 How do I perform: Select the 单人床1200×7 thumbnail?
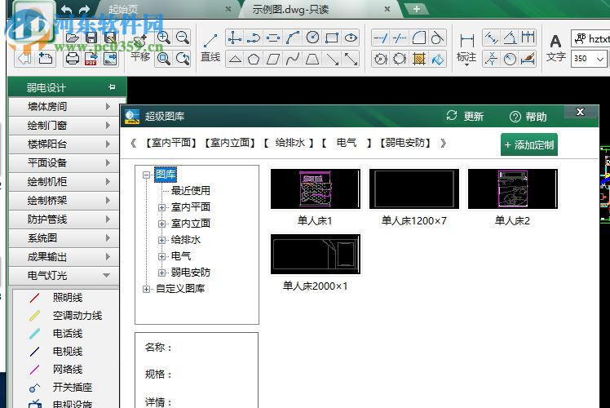tap(414, 188)
